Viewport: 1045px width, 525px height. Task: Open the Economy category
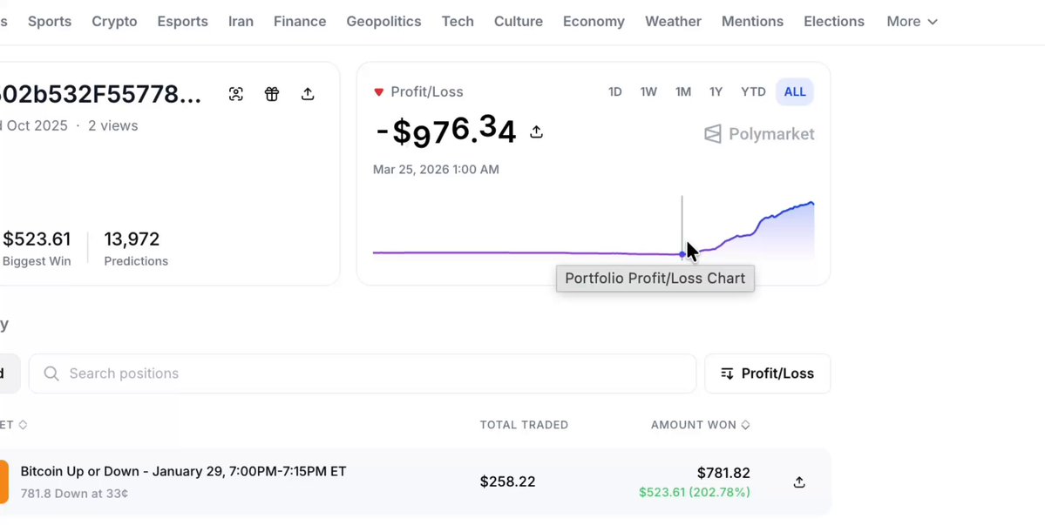coord(594,21)
